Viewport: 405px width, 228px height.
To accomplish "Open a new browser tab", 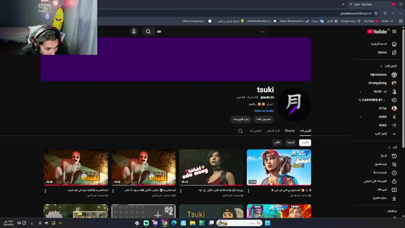I will (x=343, y=4).
